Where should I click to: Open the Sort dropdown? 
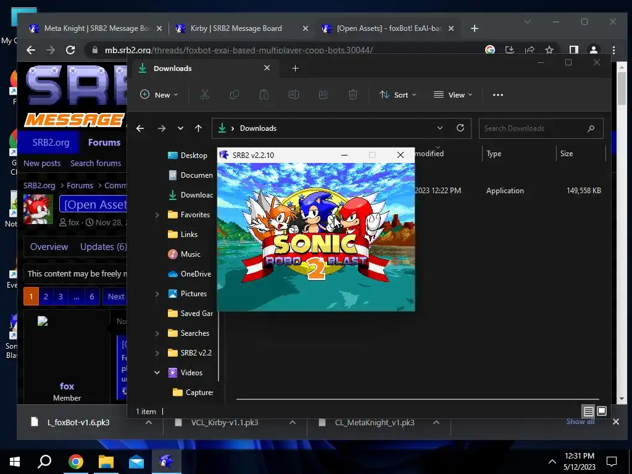[x=397, y=94]
